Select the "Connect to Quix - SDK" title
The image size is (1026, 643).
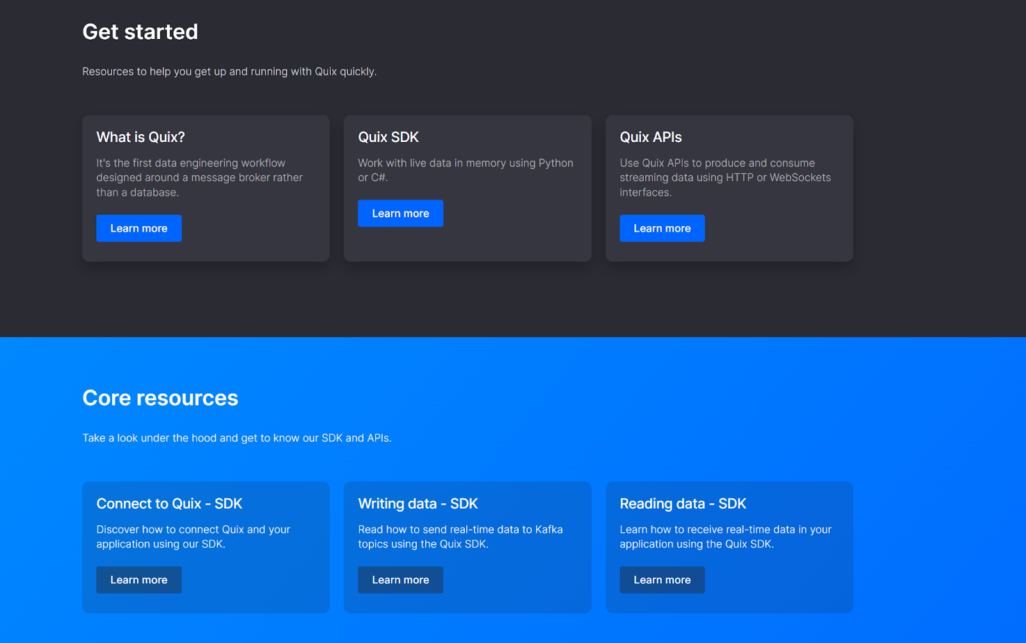point(169,503)
